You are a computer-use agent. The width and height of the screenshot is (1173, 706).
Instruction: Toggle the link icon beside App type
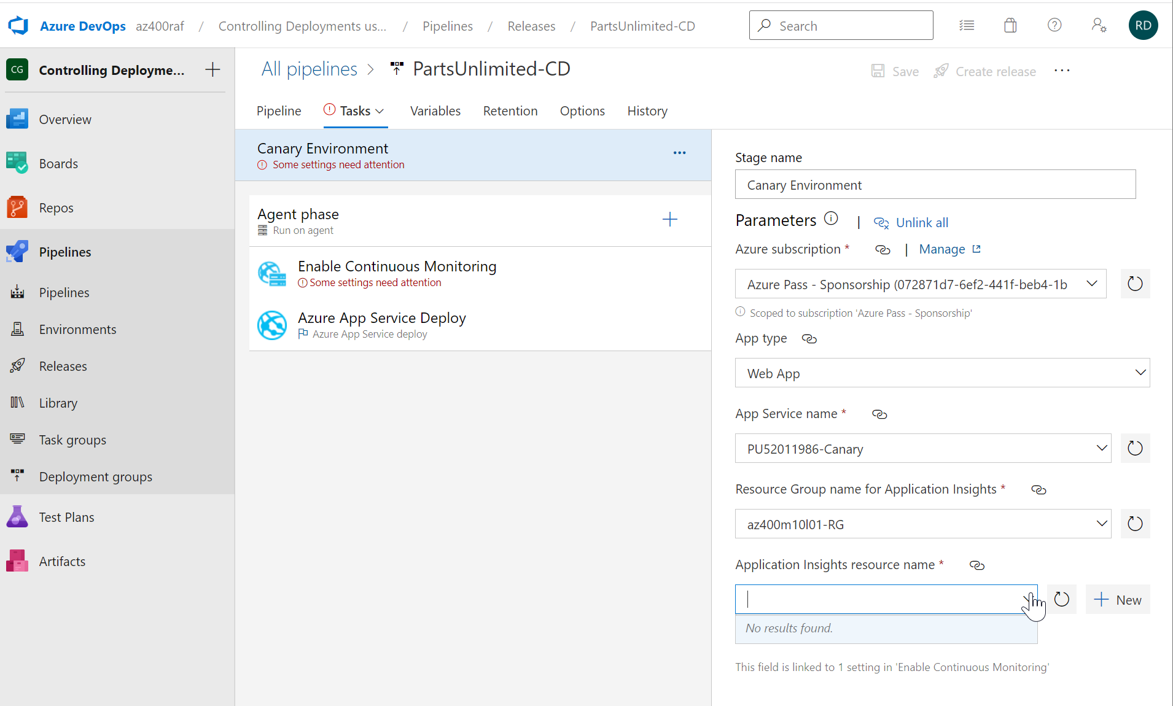tap(808, 338)
